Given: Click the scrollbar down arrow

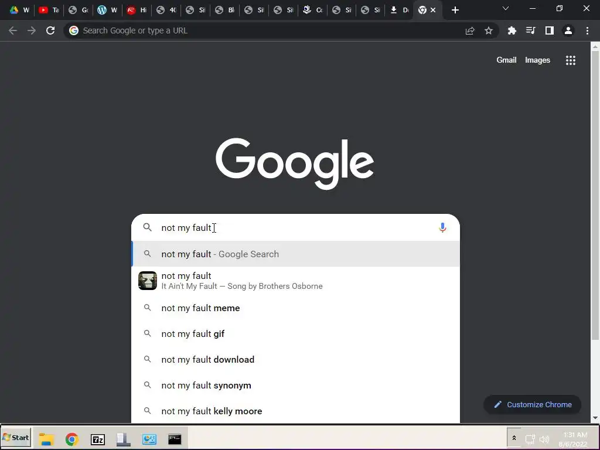Looking at the screenshot, I should click(x=595, y=418).
